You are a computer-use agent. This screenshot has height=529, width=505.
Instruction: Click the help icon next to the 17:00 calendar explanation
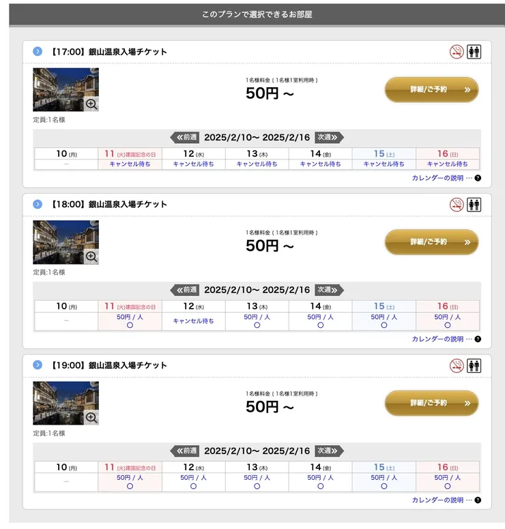(478, 178)
